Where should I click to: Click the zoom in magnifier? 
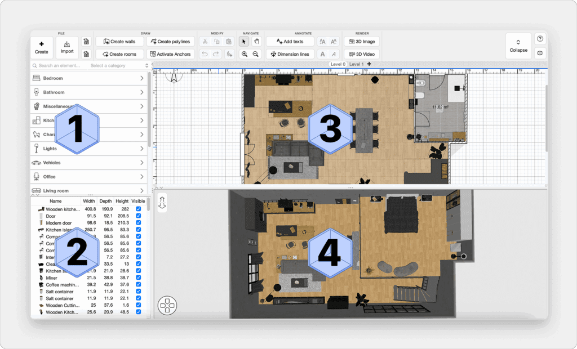click(244, 54)
